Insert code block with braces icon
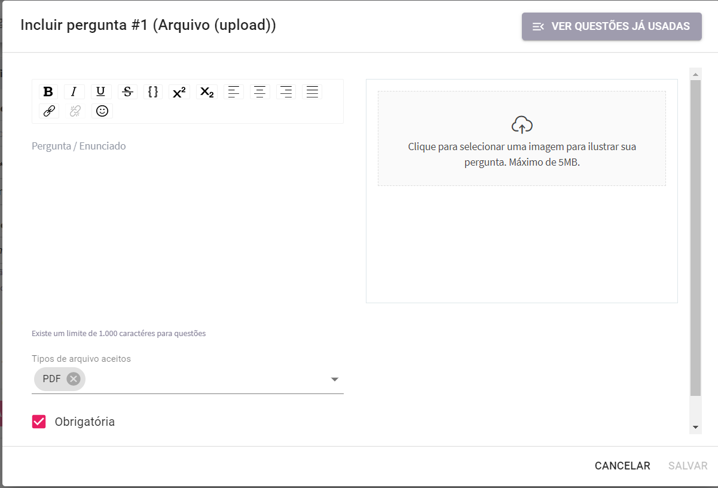 pos(153,91)
